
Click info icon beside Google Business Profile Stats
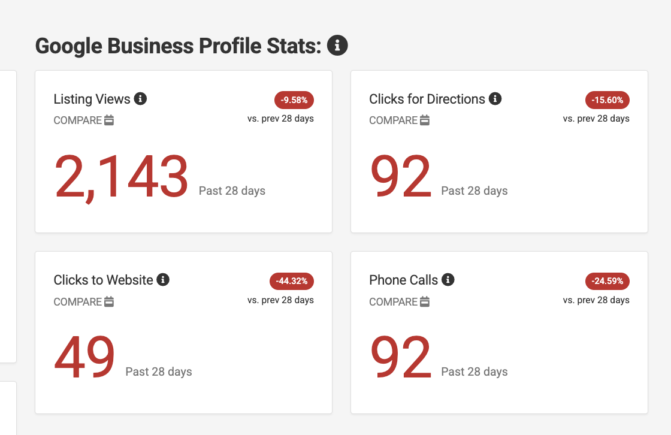coord(338,46)
